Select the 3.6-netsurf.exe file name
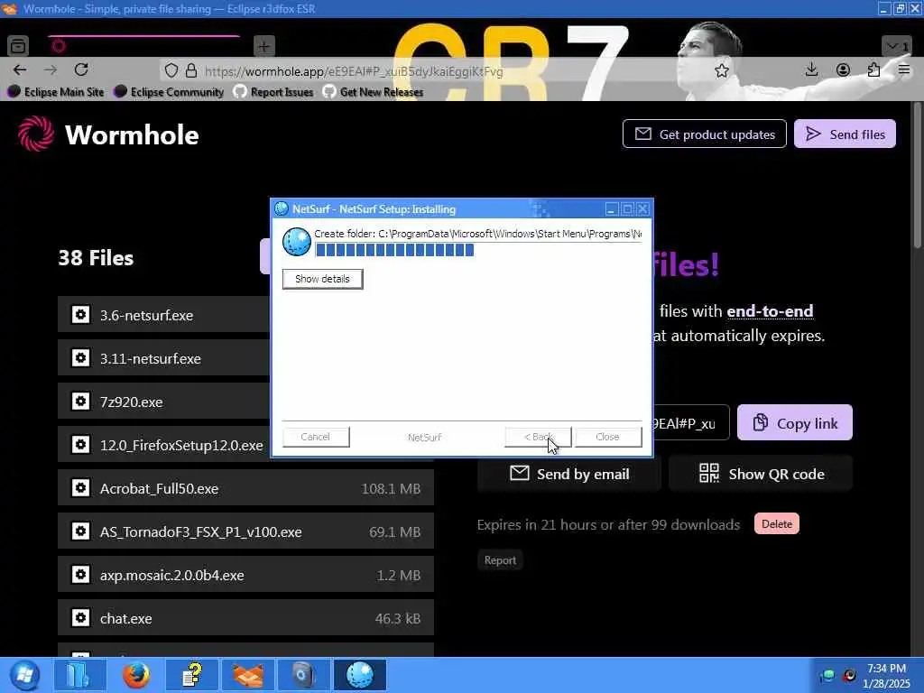 tap(147, 315)
